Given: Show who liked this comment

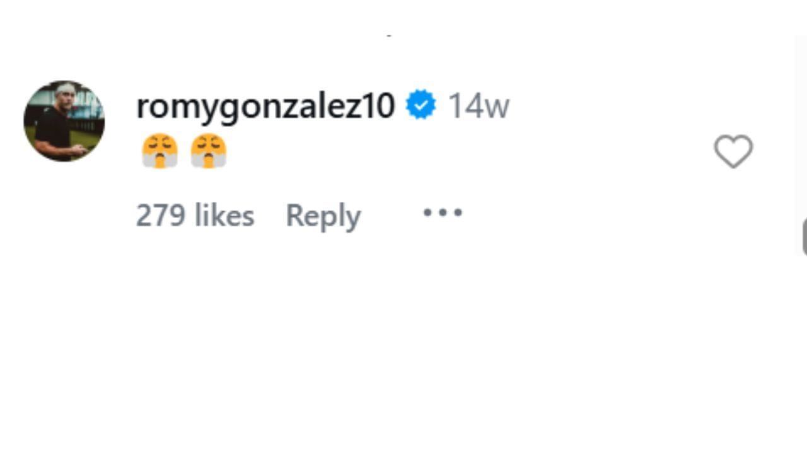Looking at the screenshot, I should (195, 216).
